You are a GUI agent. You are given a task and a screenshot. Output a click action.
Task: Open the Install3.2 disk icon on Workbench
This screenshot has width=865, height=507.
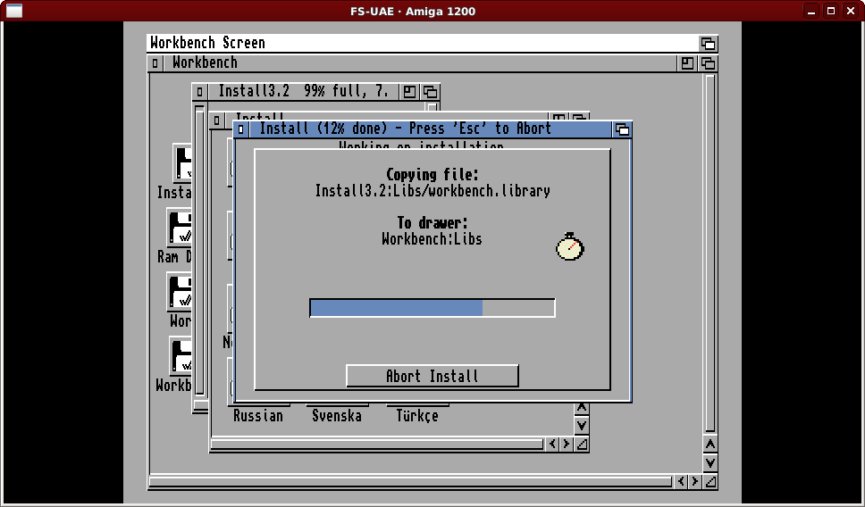pyautogui.click(x=182, y=163)
